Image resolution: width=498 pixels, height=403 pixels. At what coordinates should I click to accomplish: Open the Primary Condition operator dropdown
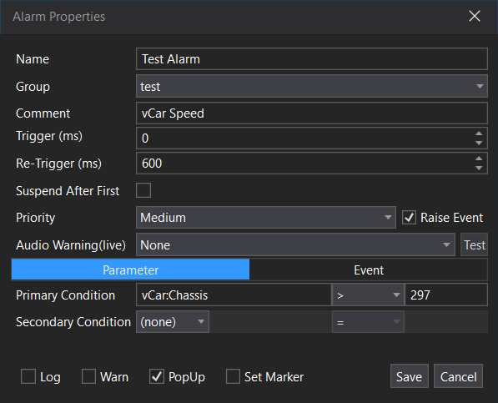point(368,295)
